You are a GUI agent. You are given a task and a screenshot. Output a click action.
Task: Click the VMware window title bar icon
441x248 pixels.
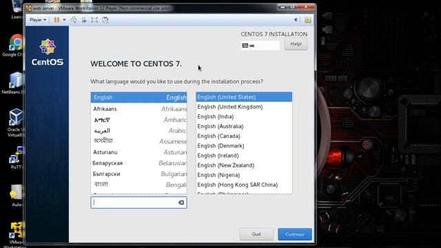(29, 8)
